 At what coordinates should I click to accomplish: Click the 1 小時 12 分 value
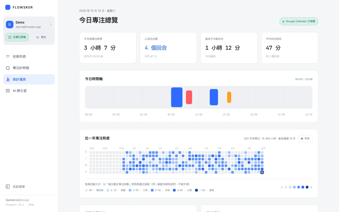click(x=222, y=48)
